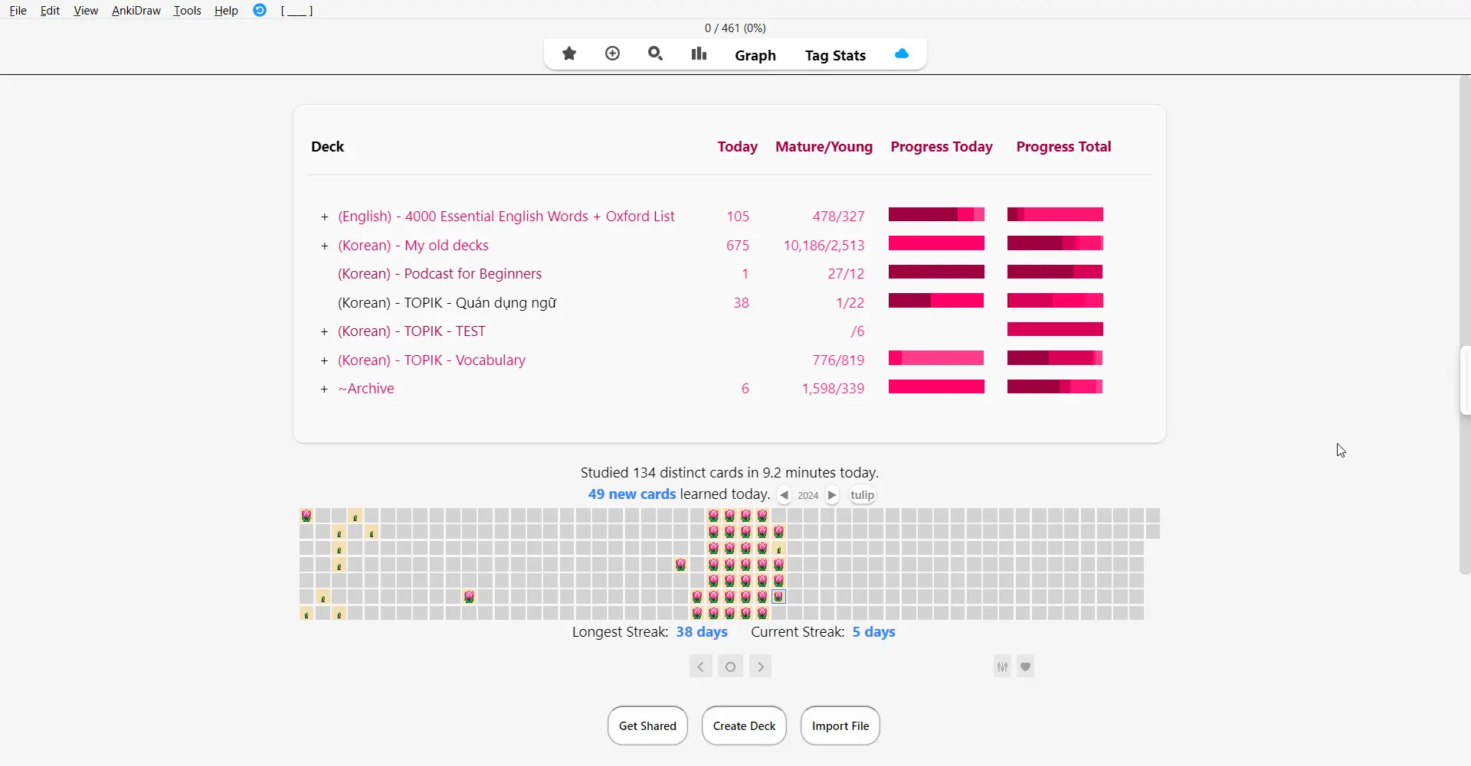
Task: Click the tulip theme button
Action: click(x=863, y=495)
